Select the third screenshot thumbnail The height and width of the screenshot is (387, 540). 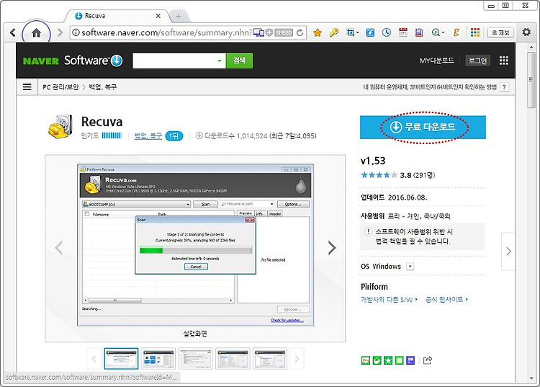click(196, 359)
